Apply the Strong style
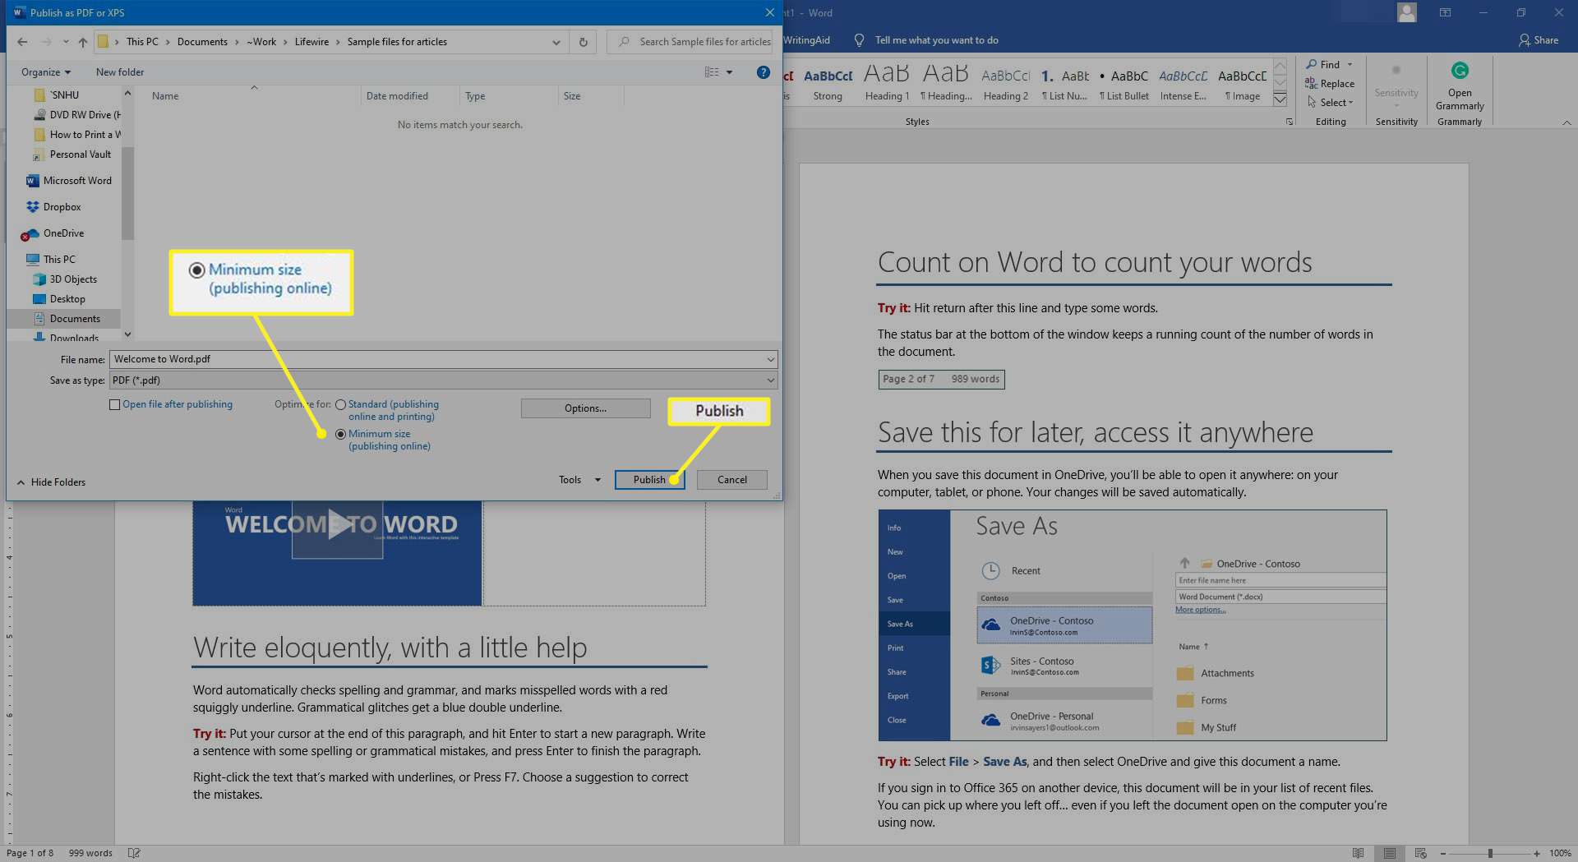 [828, 83]
